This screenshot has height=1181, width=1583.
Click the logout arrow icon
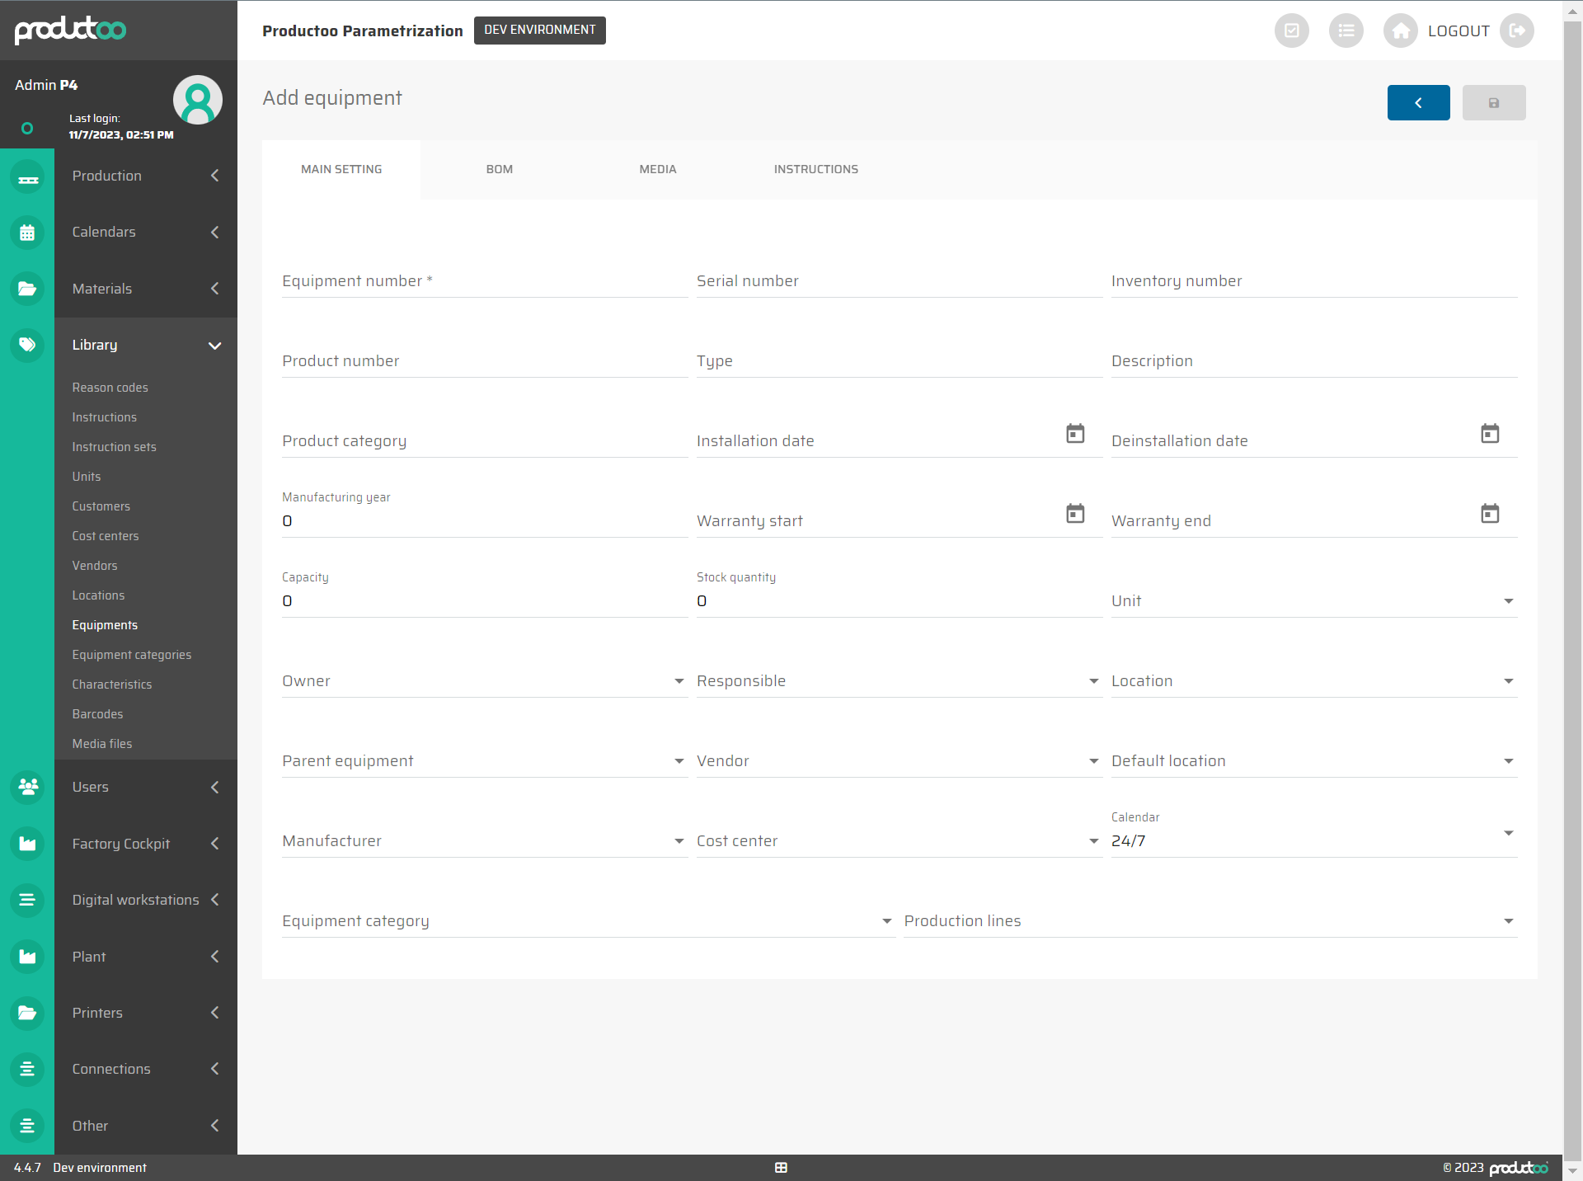pyautogui.click(x=1516, y=31)
